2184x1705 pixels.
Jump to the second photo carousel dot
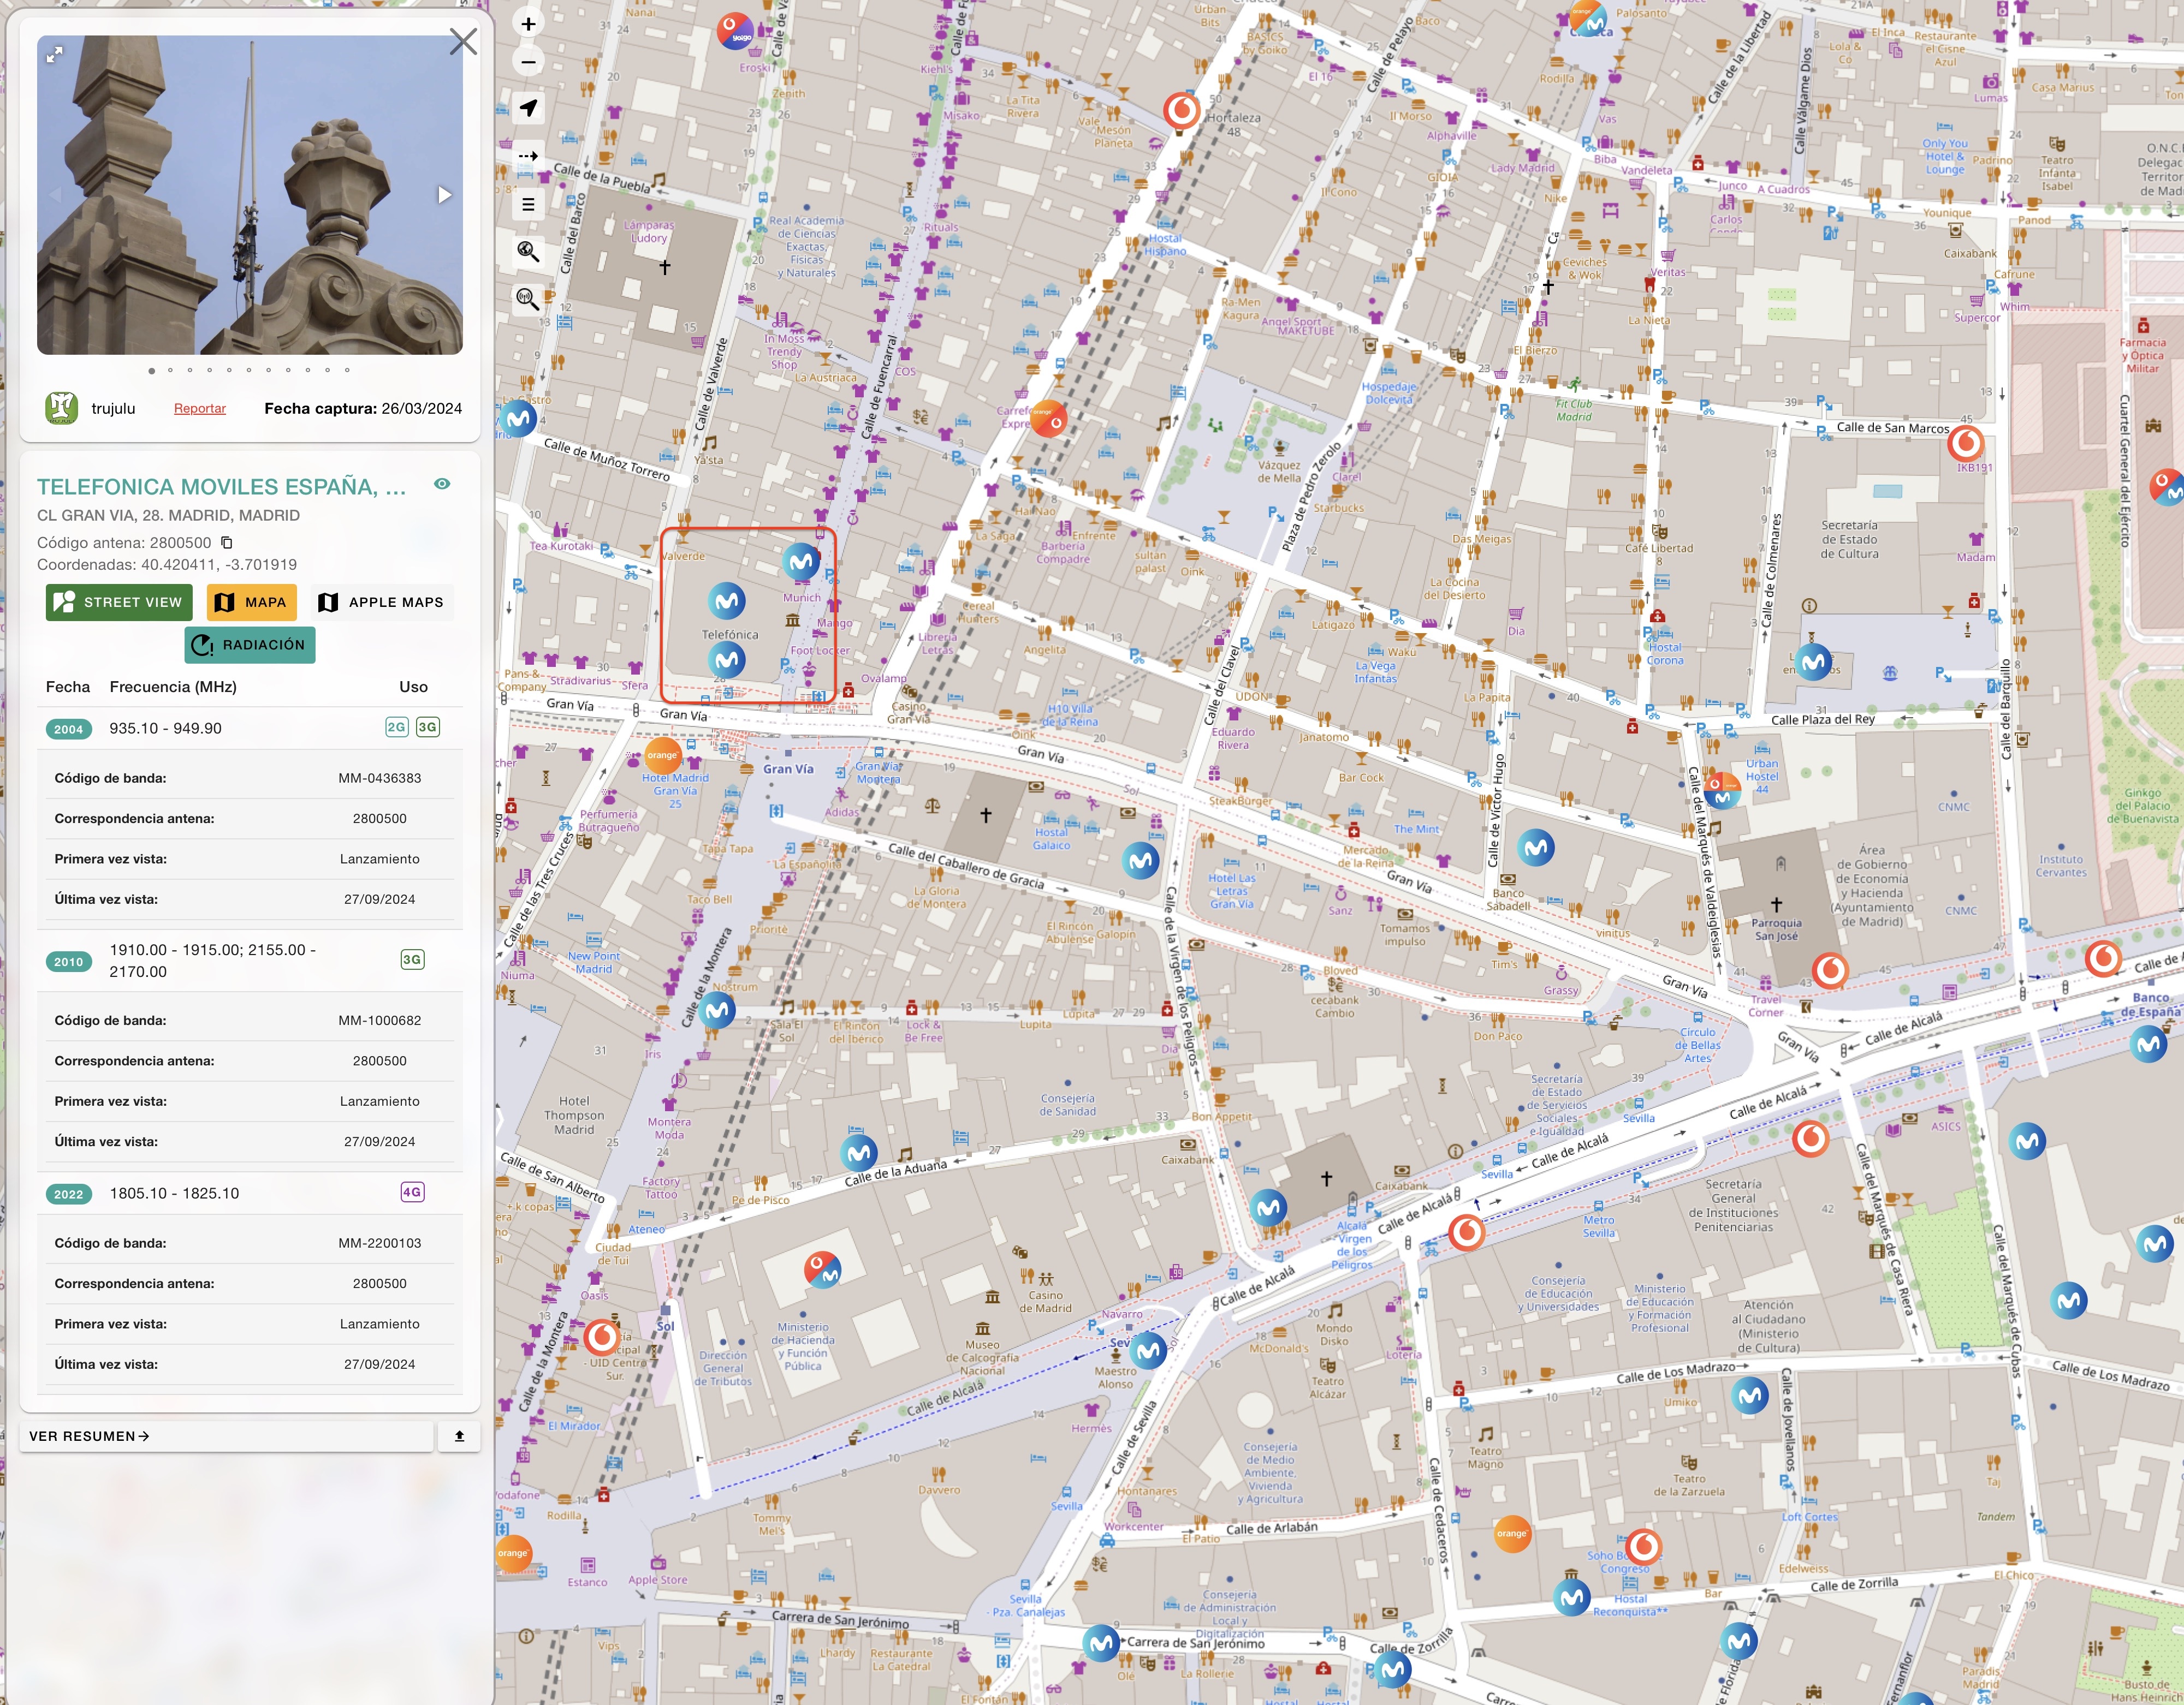click(x=171, y=371)
